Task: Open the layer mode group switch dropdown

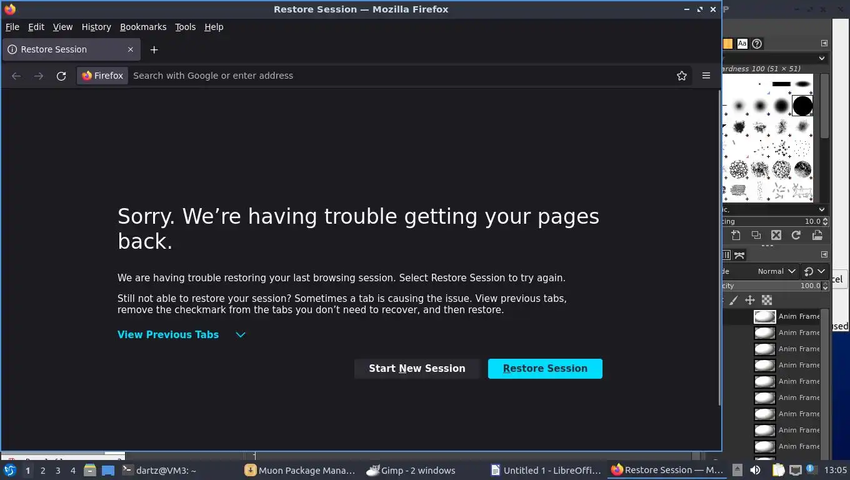Action: pos(814,271)
